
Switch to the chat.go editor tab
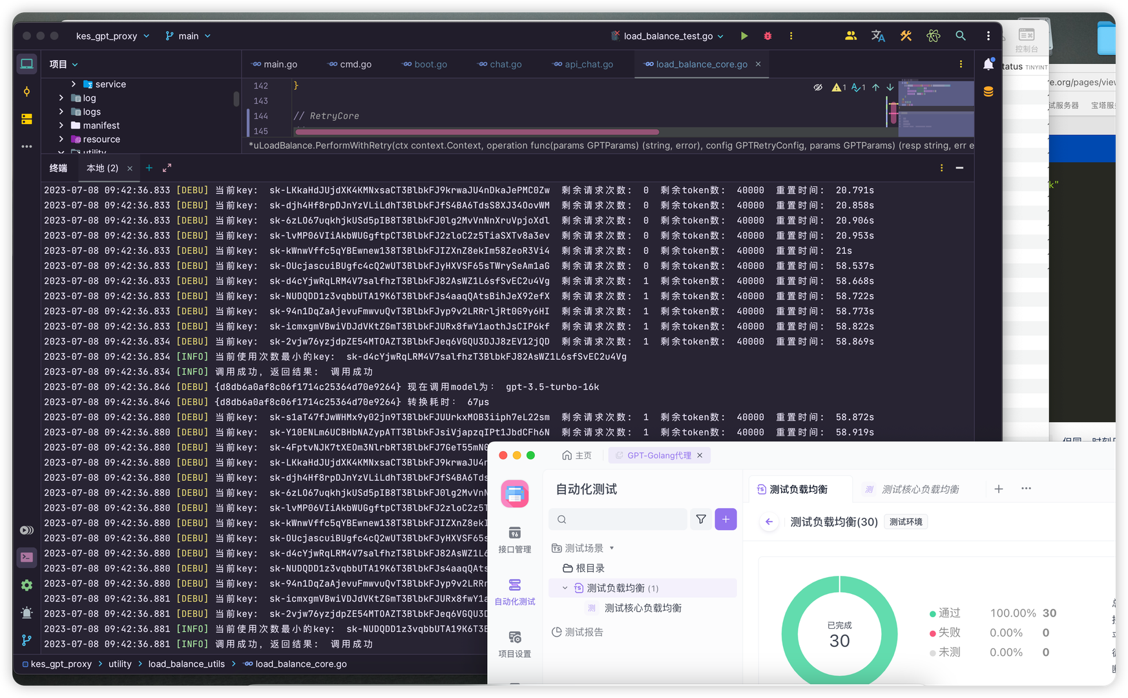tap(500, 65)
